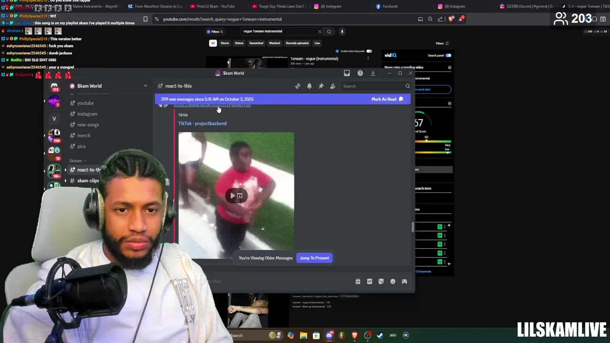The width and height of the screenshot is (610, 343).
Task: Switch to Facebook browser tab
Action: click(402, 6)
